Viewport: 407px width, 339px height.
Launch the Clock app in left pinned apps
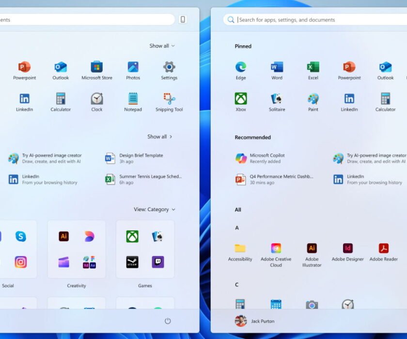(97, 102)
